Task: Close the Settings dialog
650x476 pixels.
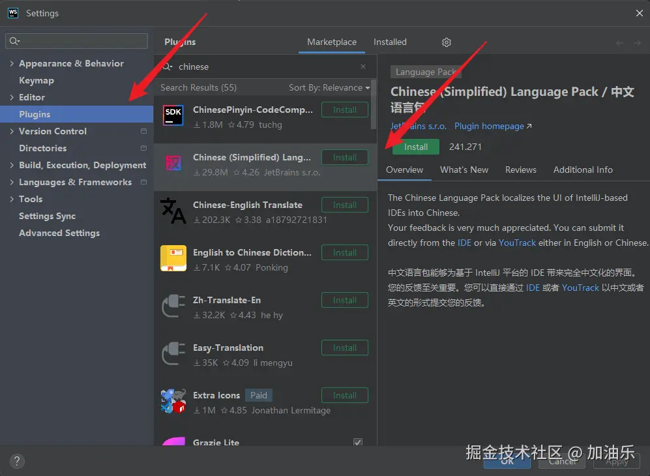Action: pyautogui.click(x=639, y=13)
